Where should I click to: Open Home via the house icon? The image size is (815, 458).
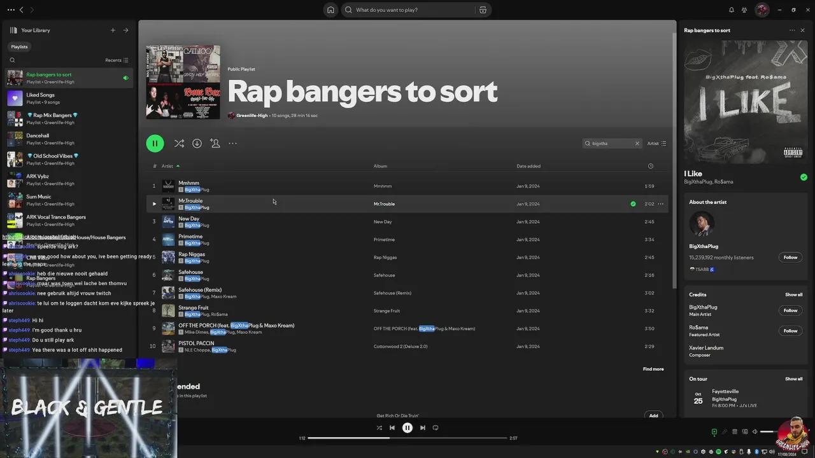pos(330,10)
